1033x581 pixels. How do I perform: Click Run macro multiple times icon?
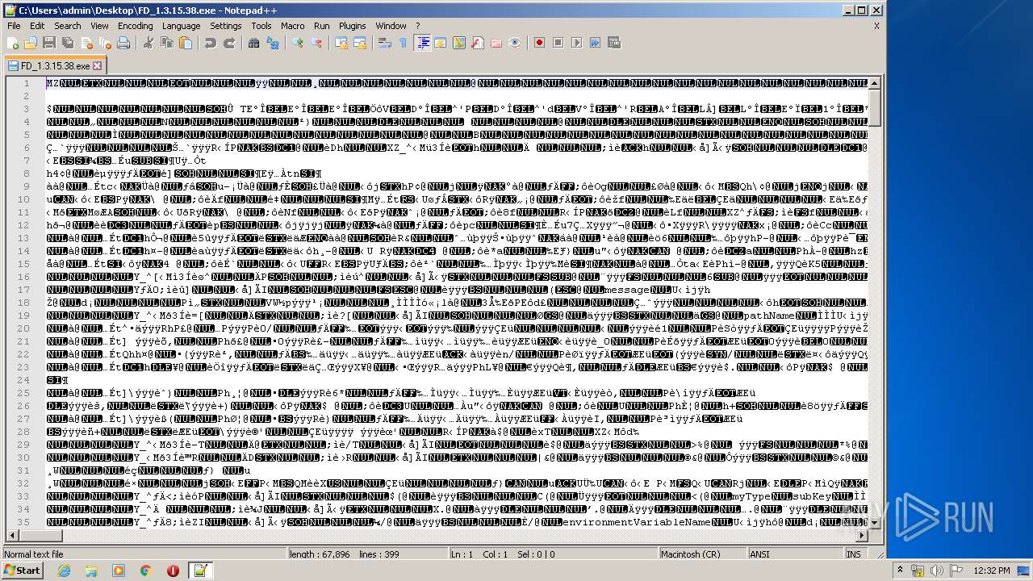(595, 43)
